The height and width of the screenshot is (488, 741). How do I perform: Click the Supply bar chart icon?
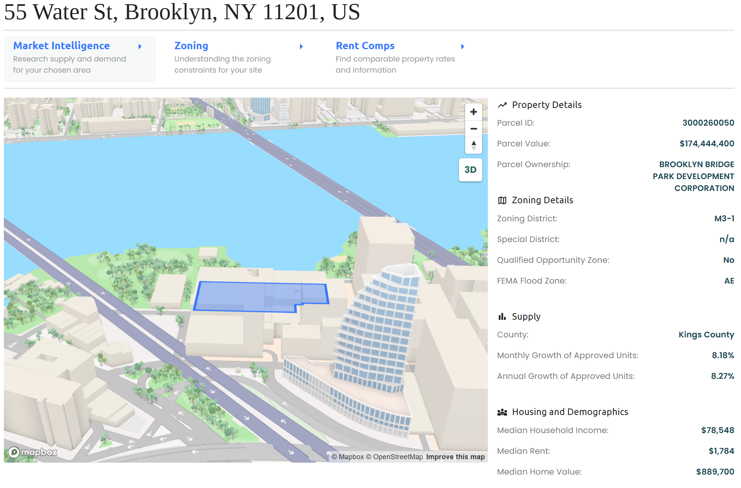pos(502,317)
